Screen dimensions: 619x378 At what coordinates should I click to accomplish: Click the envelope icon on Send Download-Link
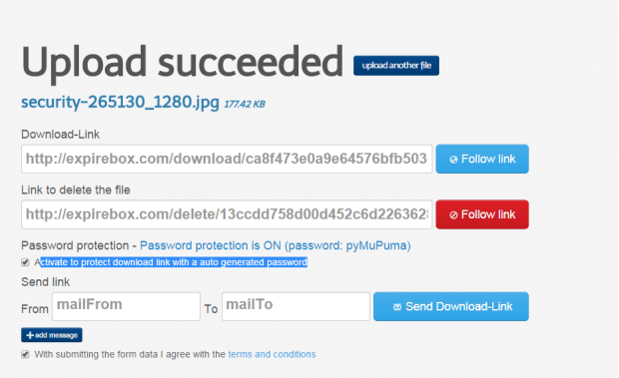[x=397, y=307]
